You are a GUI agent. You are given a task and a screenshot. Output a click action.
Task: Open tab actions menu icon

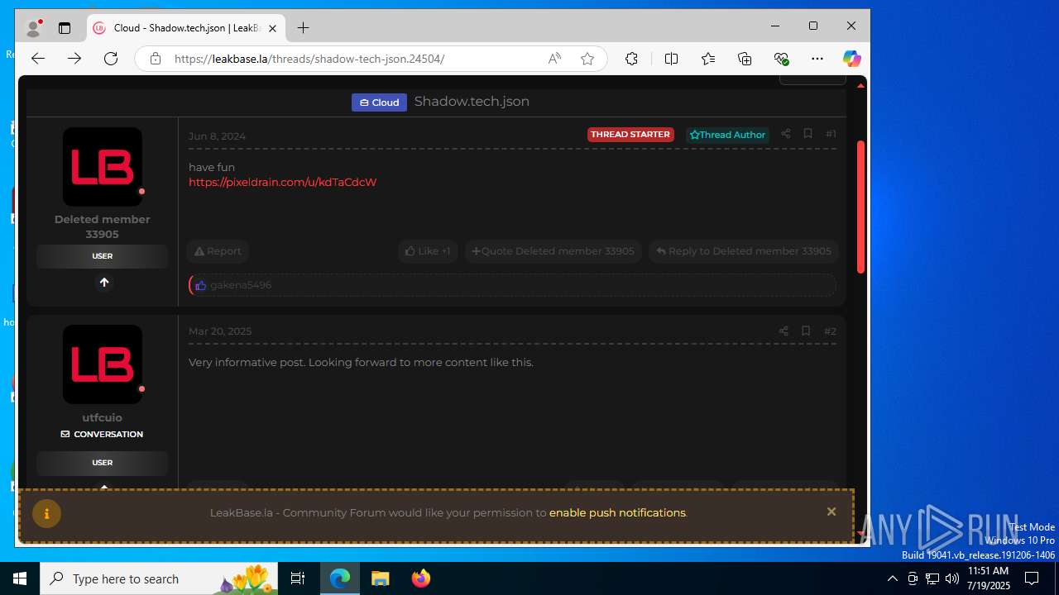coord(65,28)
